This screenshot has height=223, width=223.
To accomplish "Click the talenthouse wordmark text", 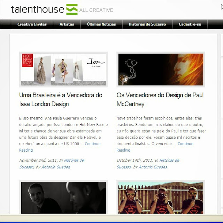I will click(x=38, y=9).
